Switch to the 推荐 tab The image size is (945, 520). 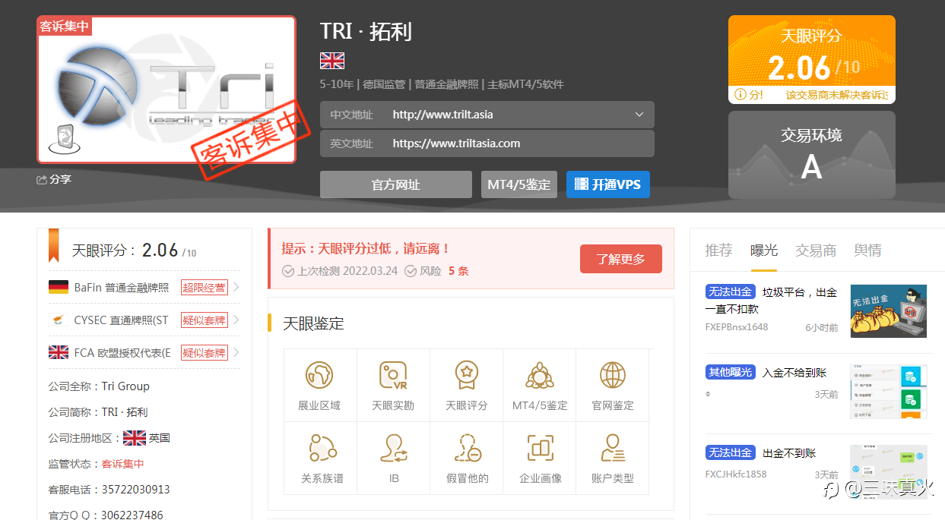pos(718,251)
